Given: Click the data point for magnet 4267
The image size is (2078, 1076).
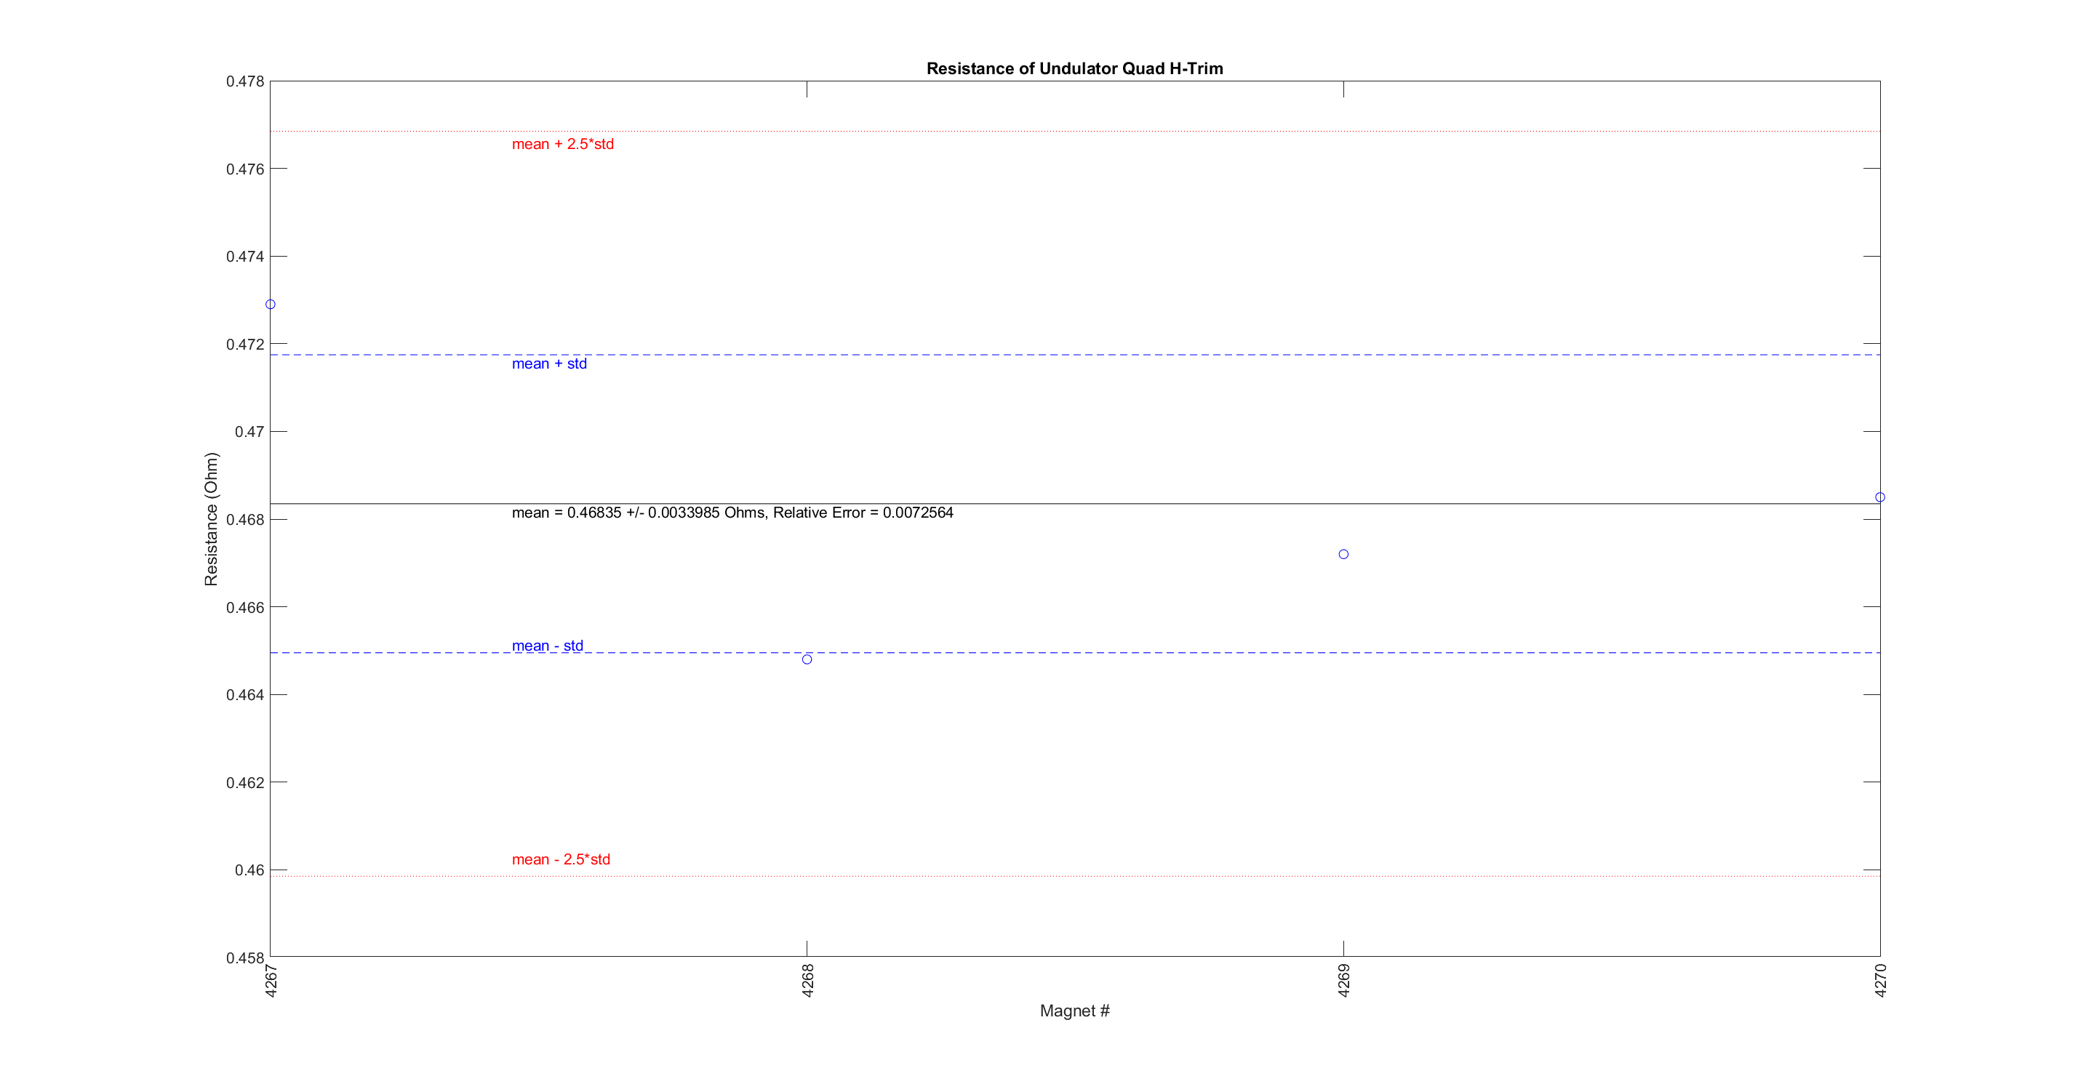Looking at the screenshot, I should click(271, 304).
